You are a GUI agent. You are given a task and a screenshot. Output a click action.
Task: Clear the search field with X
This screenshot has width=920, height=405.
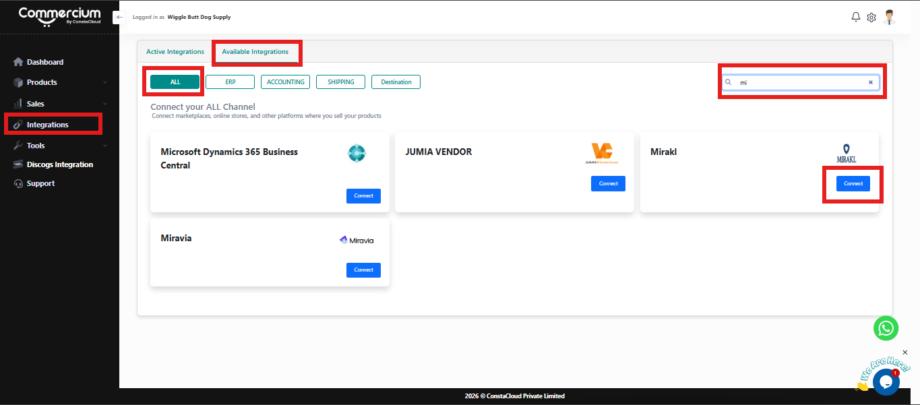point(870,82)
